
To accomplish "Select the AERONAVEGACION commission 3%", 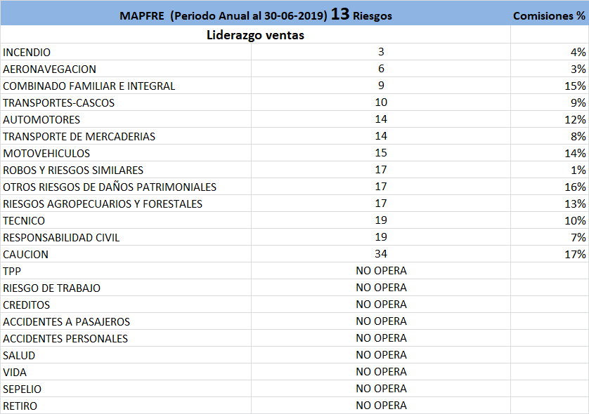I will (x=550, y=69).
